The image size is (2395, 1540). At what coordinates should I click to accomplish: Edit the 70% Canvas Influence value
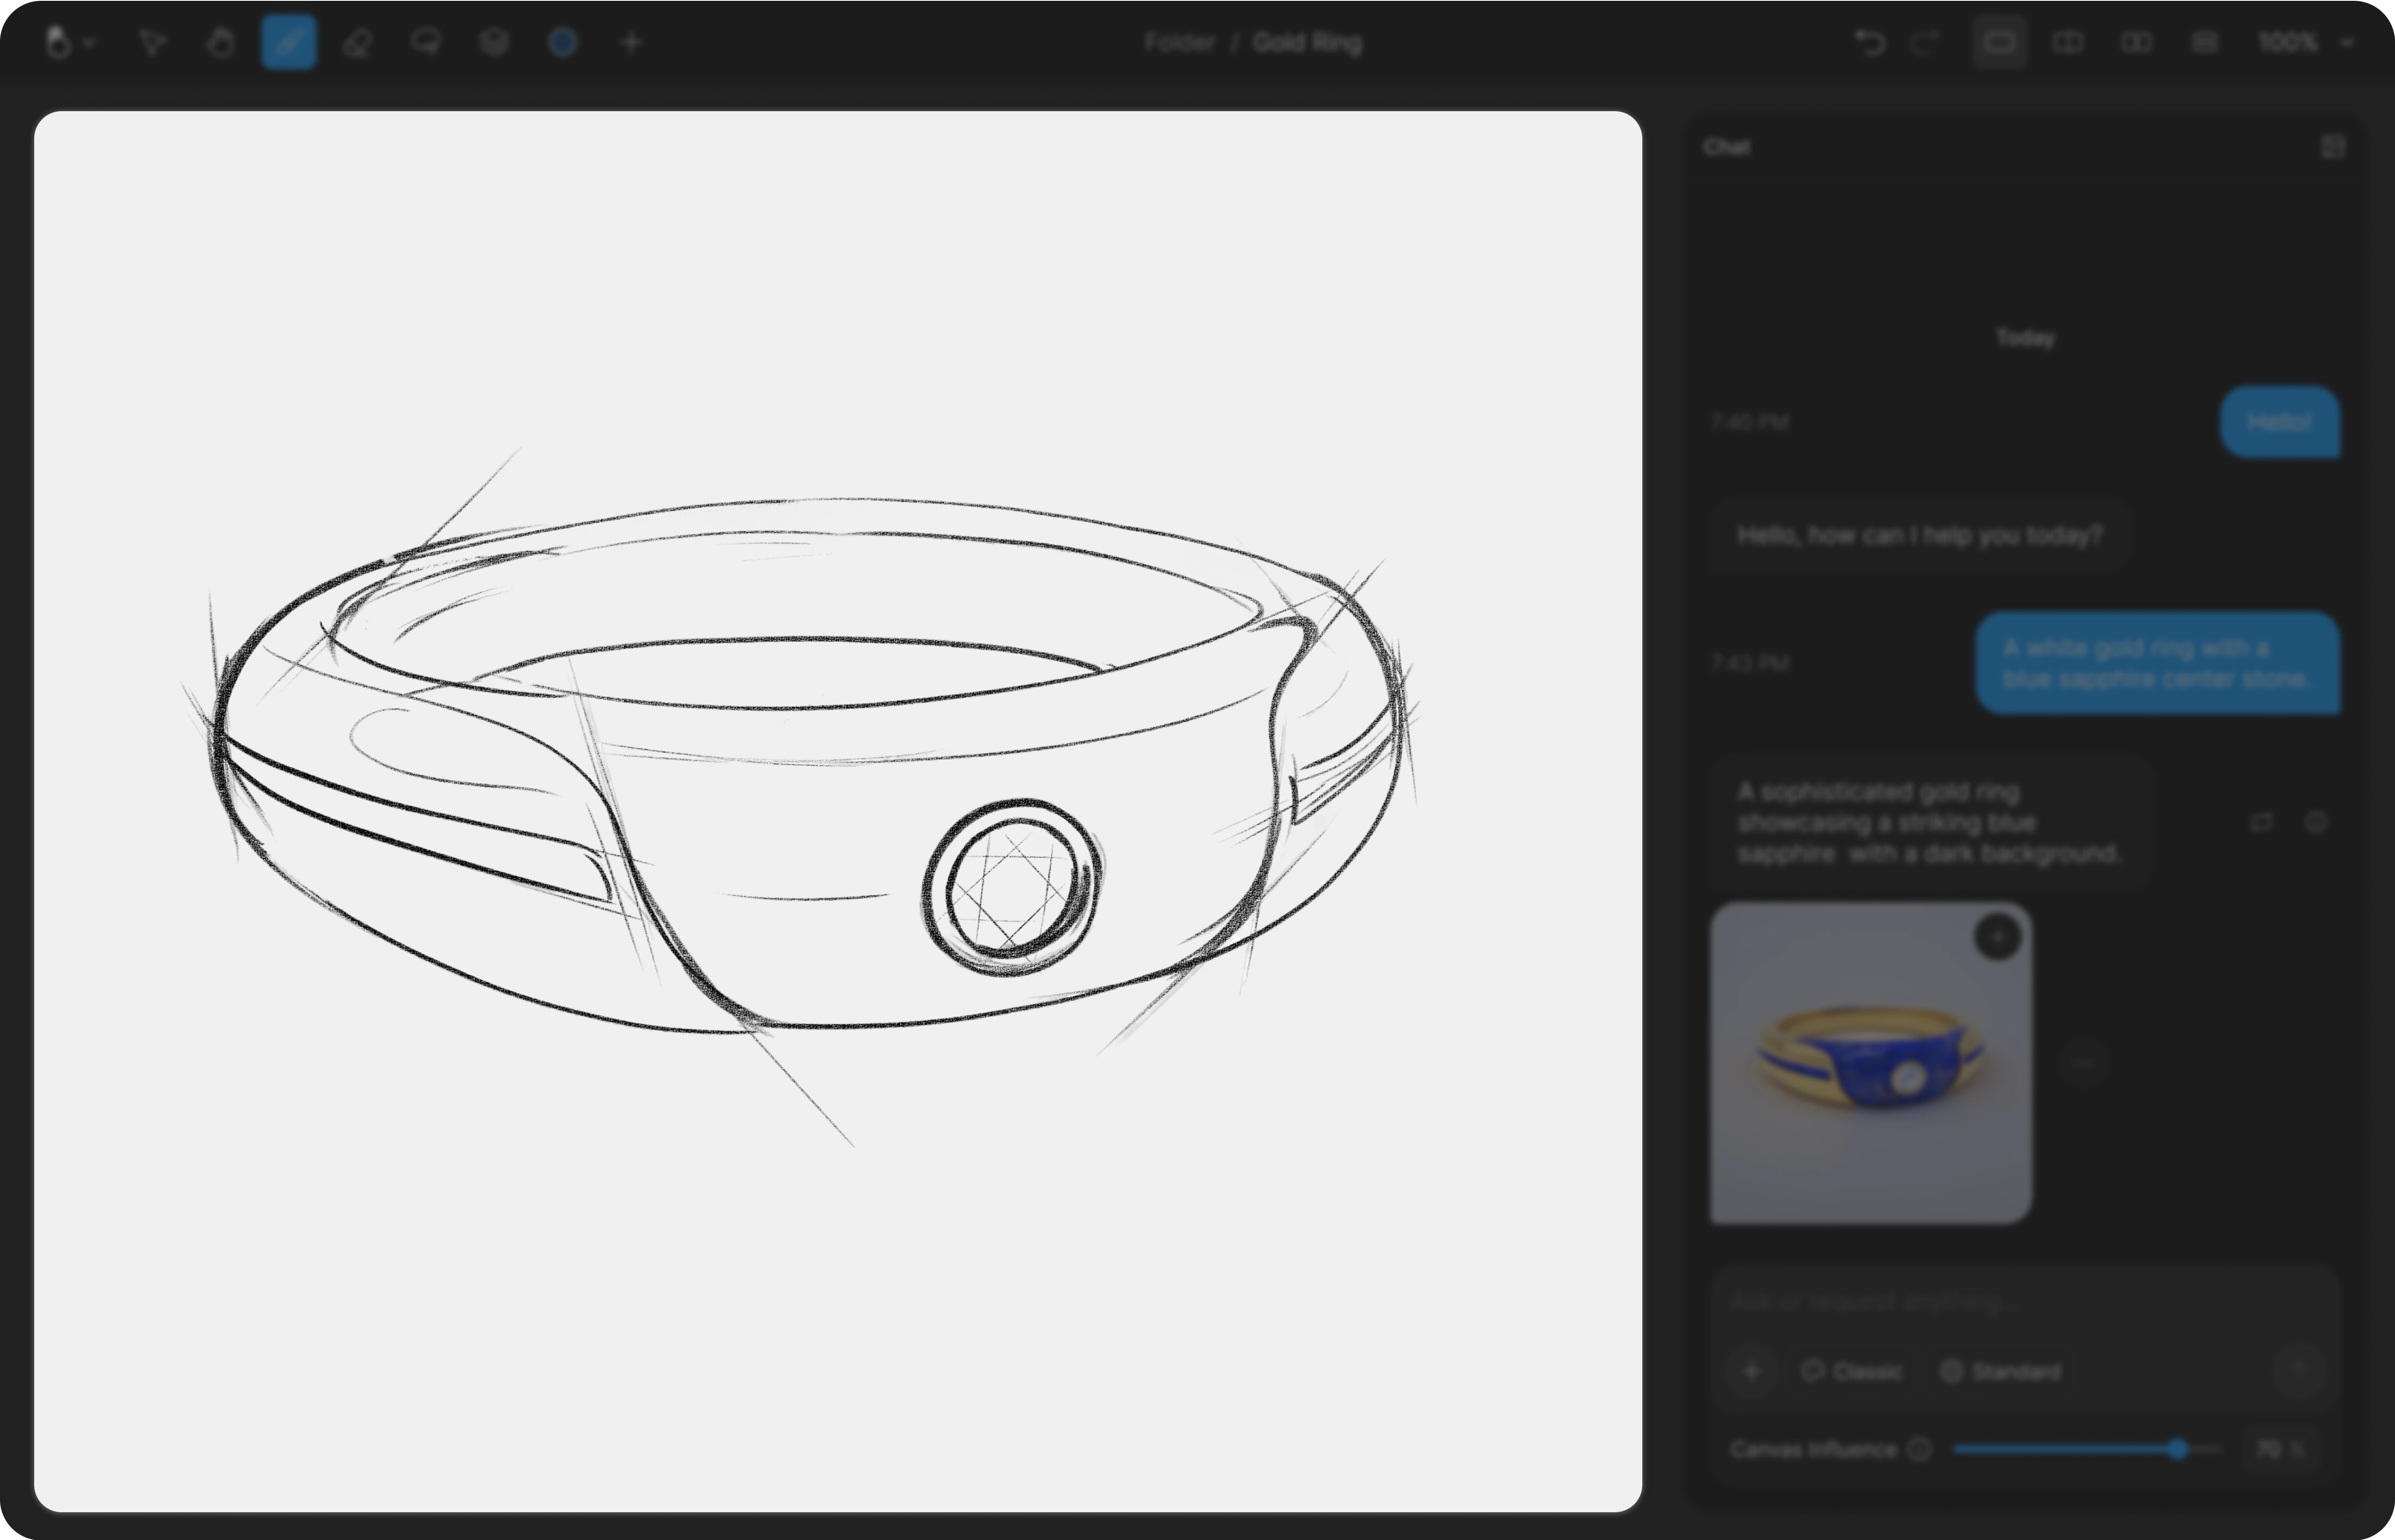[2281, 1449]
